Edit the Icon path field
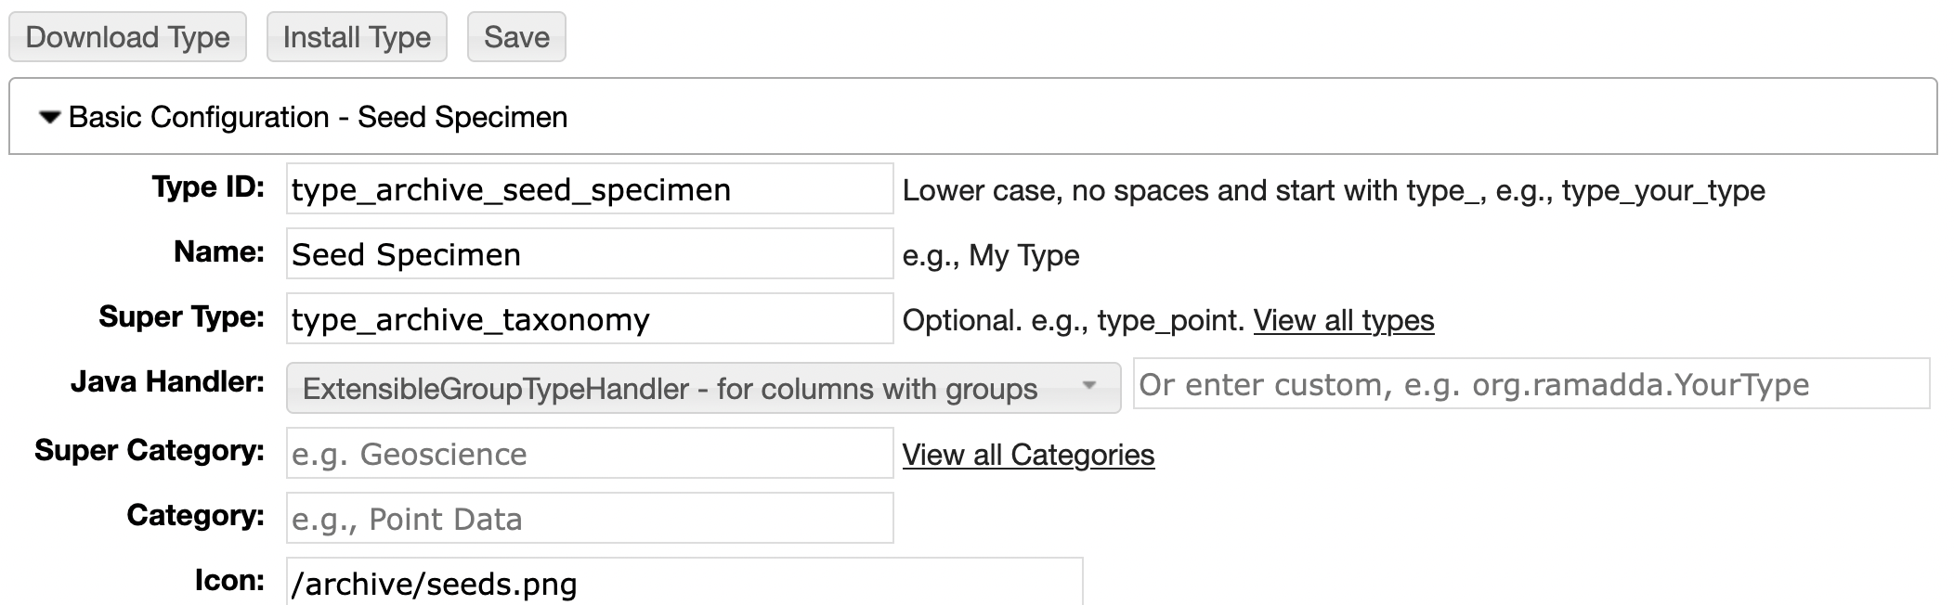This screenshot has height=605, width=1954. (x=684, y=583)
